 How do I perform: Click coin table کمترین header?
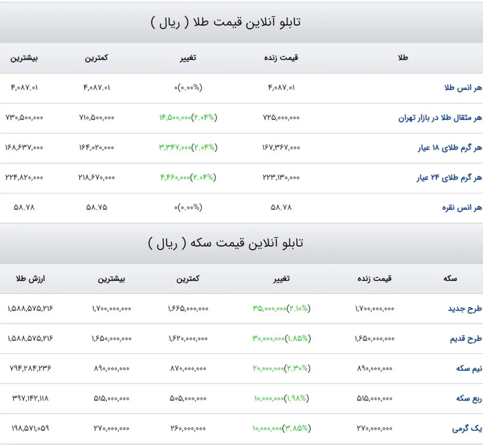click(x=188, y=278)
